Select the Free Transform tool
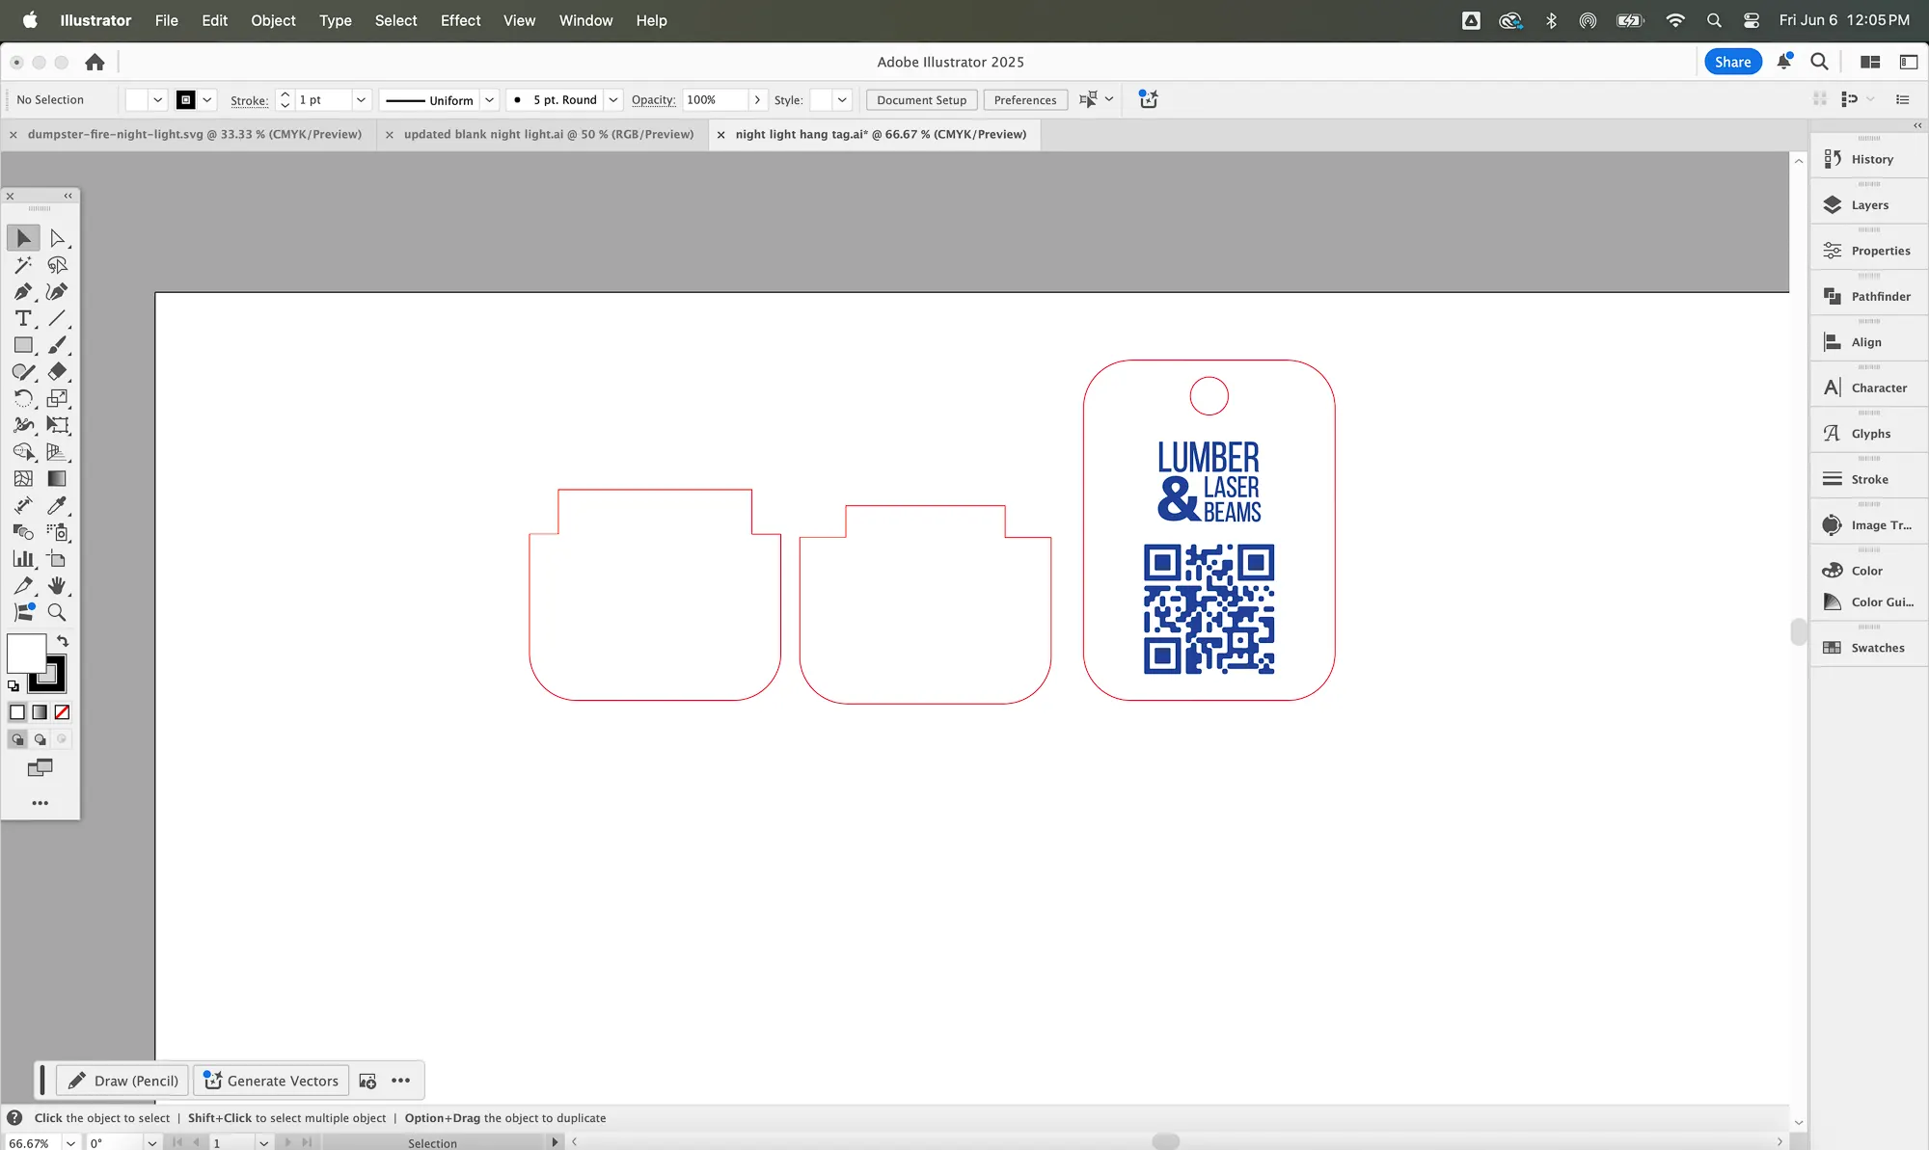 click(x=57, y=425)
